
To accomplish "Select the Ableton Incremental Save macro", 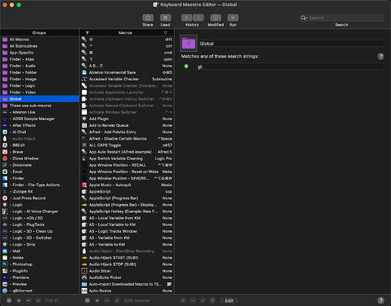I will (x=127, y=73).
